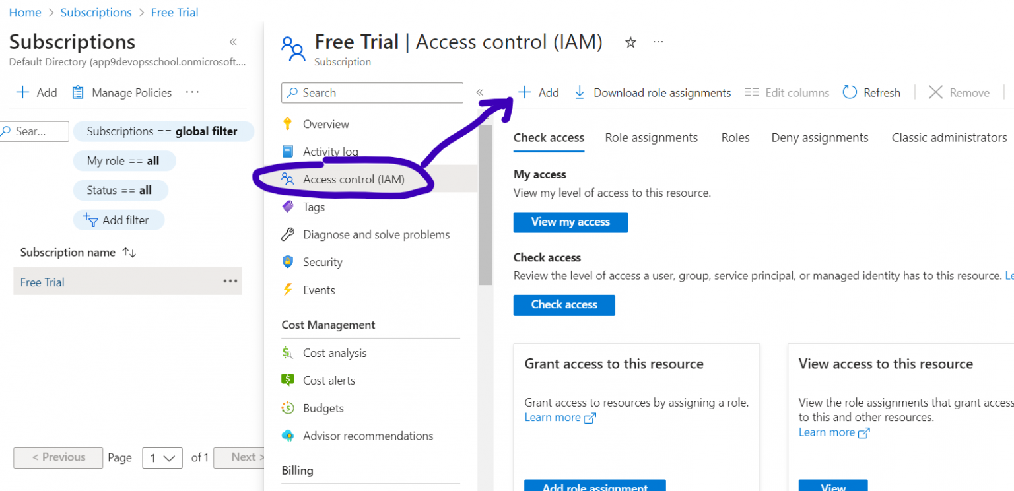Open Events lightning bolt item
1014x491 pixels.
click(x=318, y=290)
